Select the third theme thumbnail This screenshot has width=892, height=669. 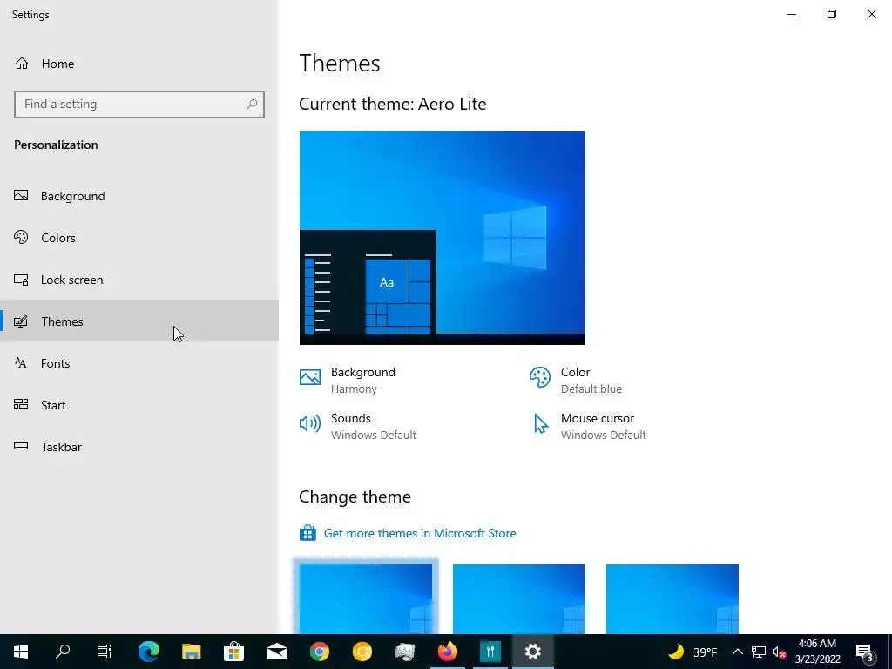coord(672,598)
